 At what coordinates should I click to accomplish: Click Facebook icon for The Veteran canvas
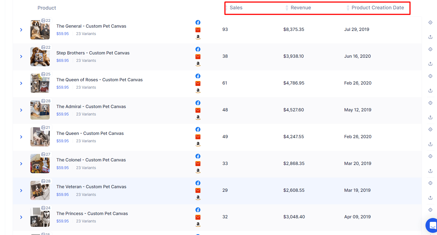[x=198, y=183]
